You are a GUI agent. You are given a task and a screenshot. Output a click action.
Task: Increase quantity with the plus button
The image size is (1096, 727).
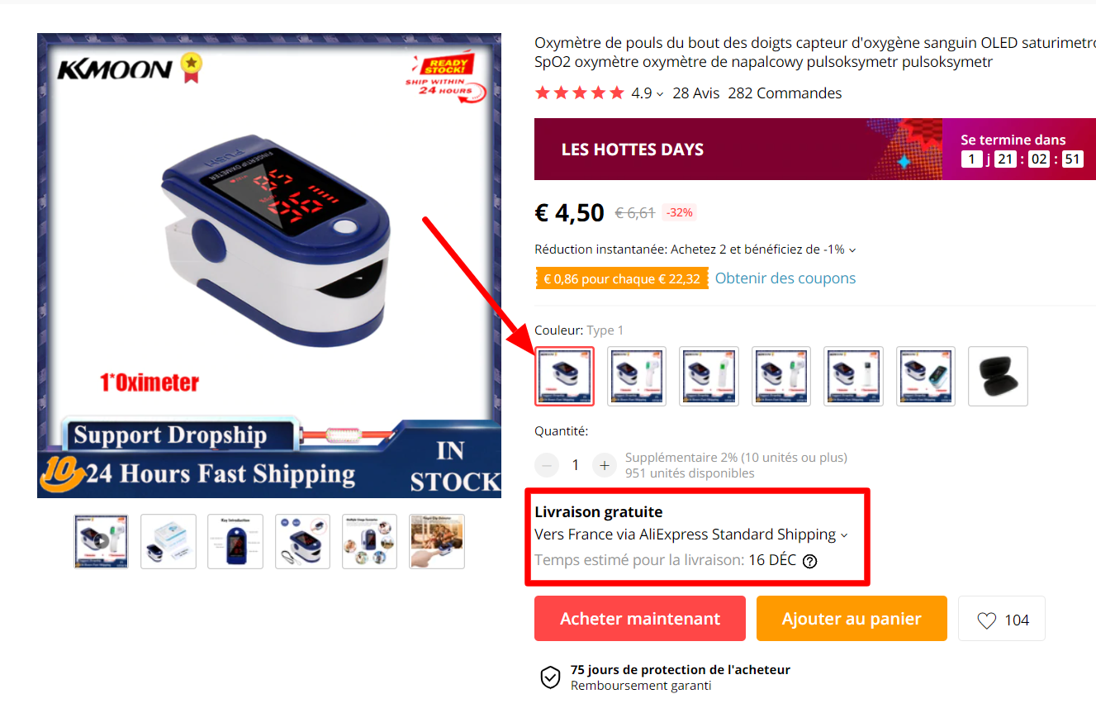(605, 465)
